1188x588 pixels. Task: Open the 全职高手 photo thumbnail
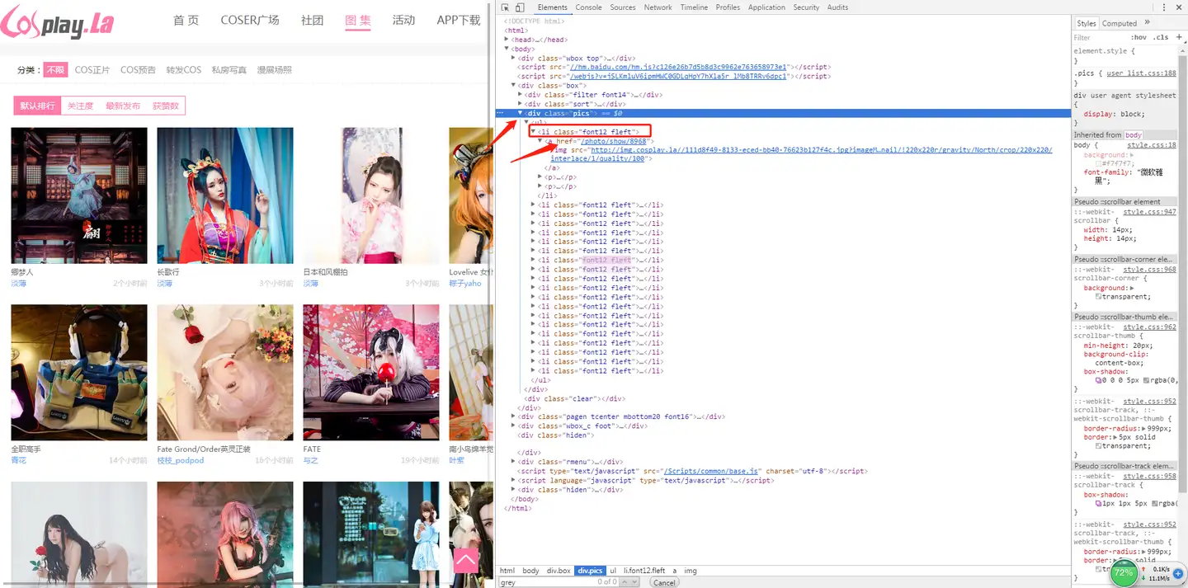[79, 373]
